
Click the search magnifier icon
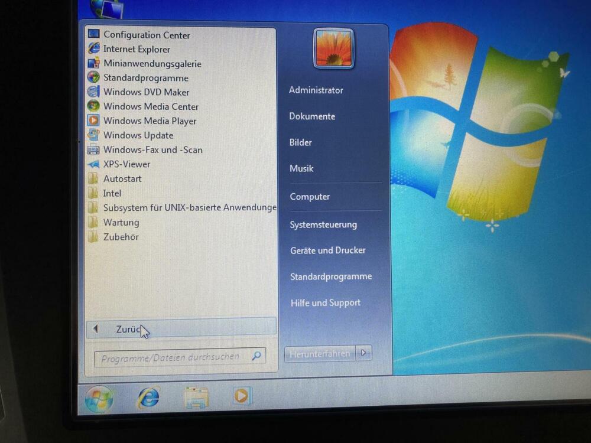(x=256, y=355)
